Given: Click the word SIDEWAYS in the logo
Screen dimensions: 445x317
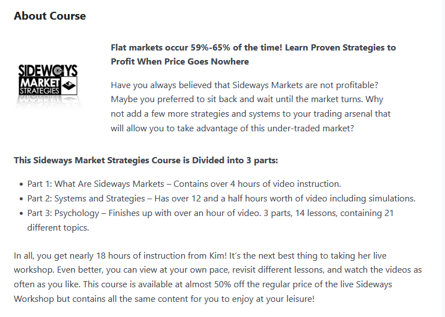Looking at the screenshot, I should point(48,71).
